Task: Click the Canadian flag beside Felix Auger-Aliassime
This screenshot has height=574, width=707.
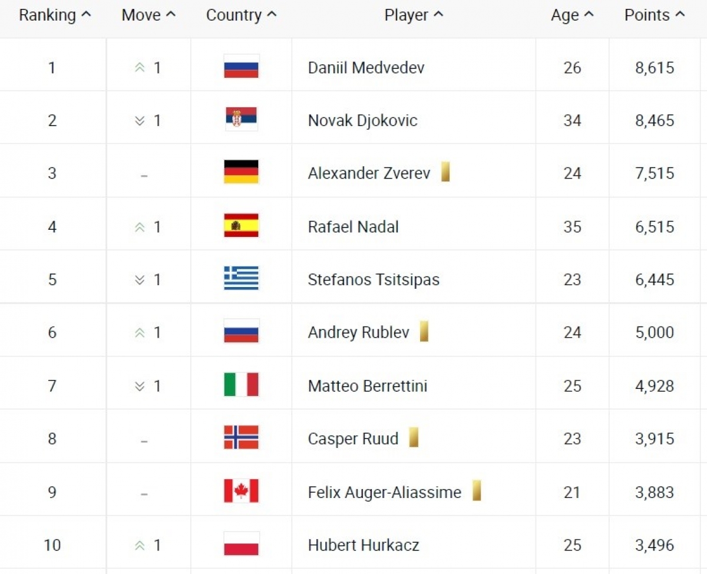Action: click(241, 491)
